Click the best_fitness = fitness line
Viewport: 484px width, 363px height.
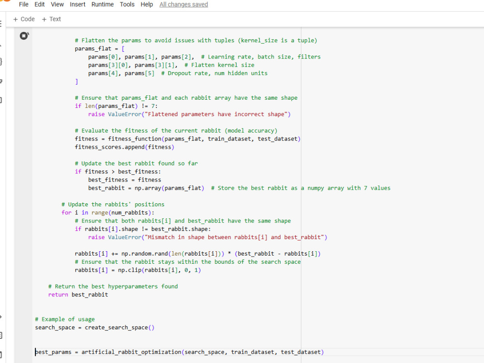click(124, 180)
